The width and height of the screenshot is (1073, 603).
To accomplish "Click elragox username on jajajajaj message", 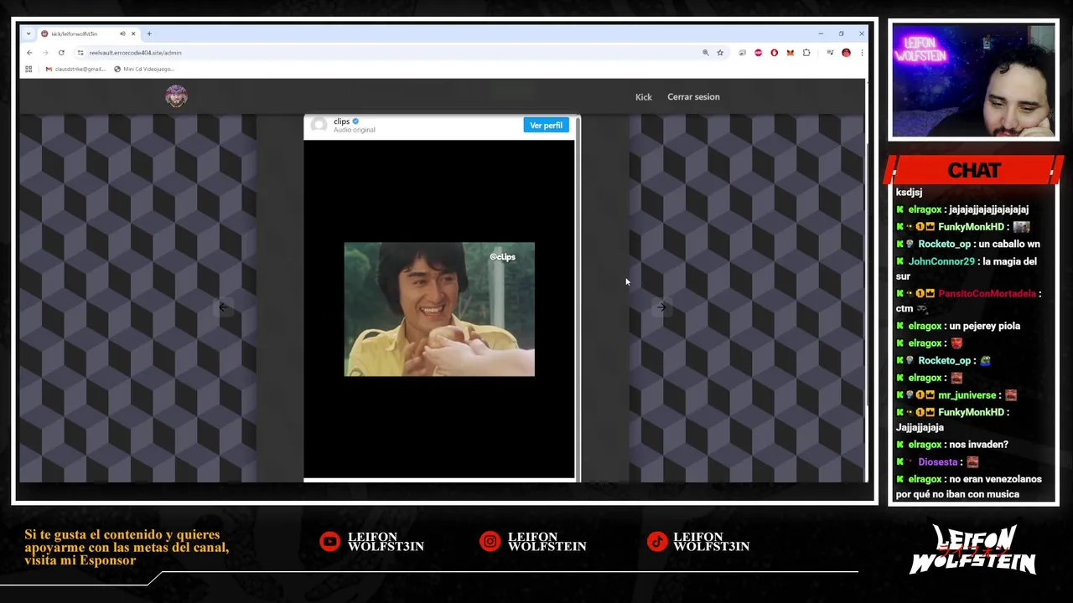I will pos(925,209).
